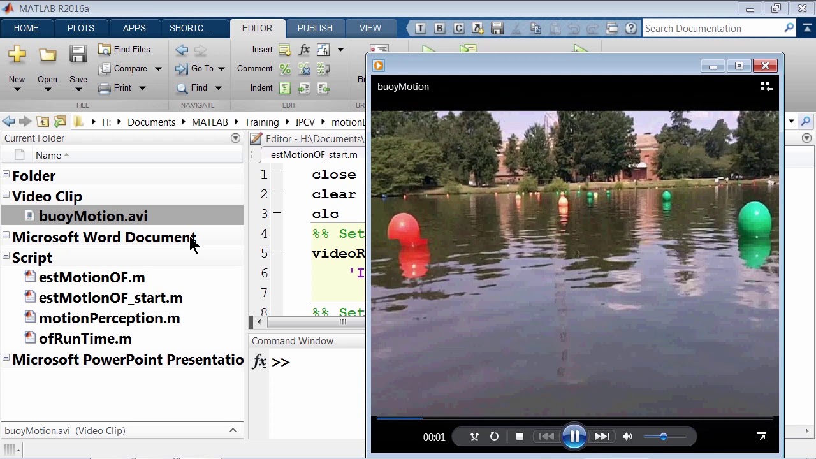
Task: Collapse the Script group
Action: [x=6, y=256]
